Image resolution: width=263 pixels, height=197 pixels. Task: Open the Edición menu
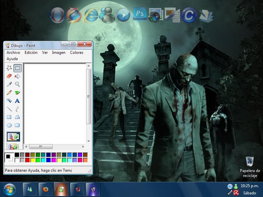pyautogui.click(x=31, y=53)
